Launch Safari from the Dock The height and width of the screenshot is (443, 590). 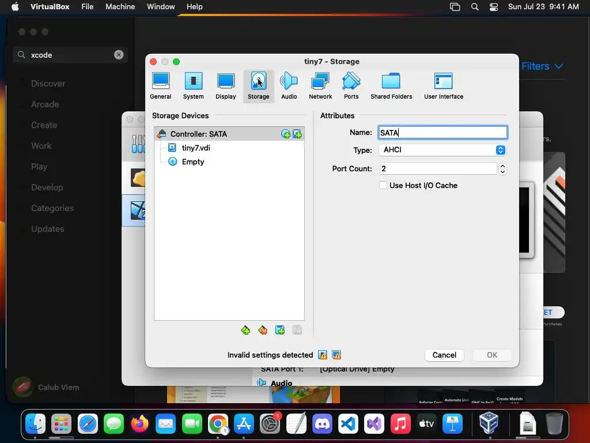pyautogui.click(x=88, y=423)
